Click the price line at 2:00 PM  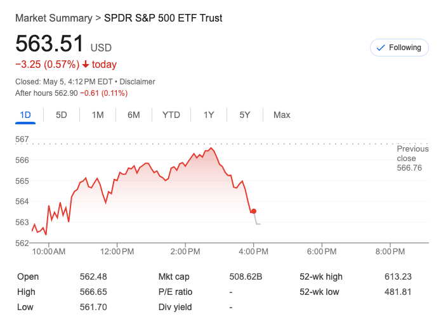coord(187,164)
